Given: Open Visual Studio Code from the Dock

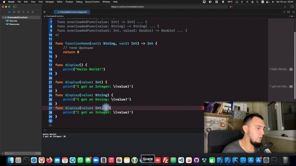Looking at the screenshot, I should pos(181,160).
